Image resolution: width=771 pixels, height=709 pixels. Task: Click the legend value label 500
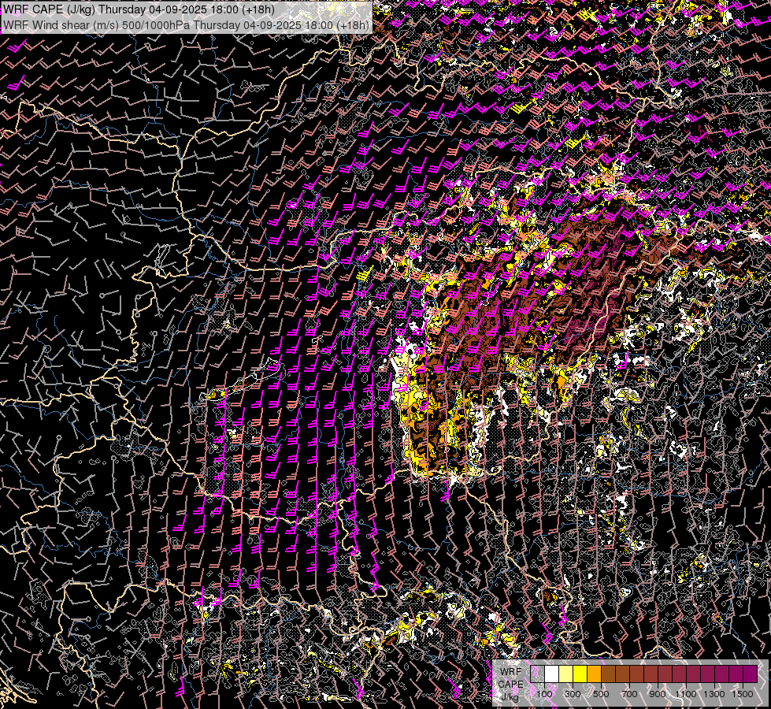[x=601, y=694]
